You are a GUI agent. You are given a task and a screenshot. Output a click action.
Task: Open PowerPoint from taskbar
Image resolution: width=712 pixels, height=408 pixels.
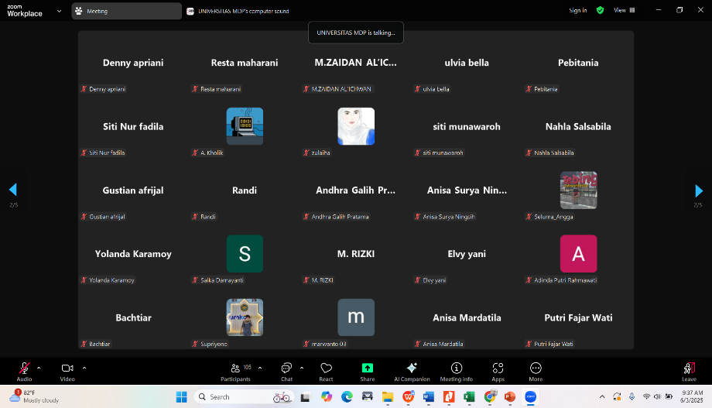[x=510, y=396]
